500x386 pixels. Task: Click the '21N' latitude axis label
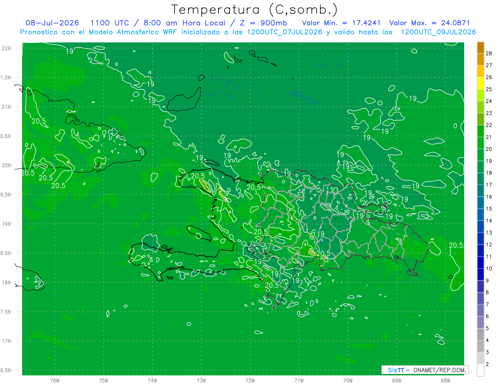tap(6, 107)
